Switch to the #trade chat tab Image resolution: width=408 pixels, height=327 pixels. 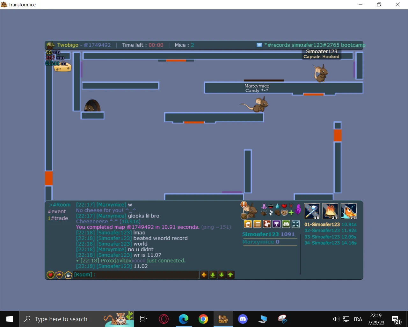58,218
